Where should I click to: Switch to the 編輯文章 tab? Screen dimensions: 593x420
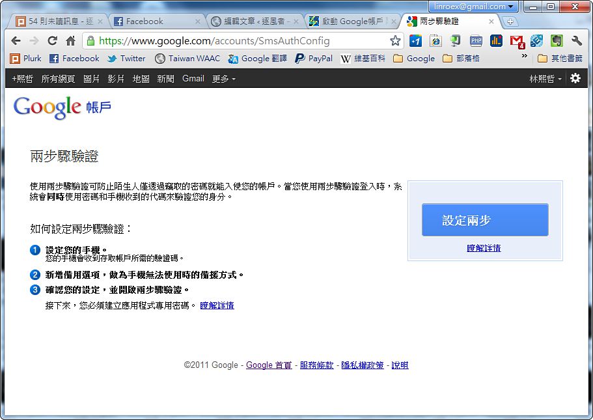click(255, 21)
